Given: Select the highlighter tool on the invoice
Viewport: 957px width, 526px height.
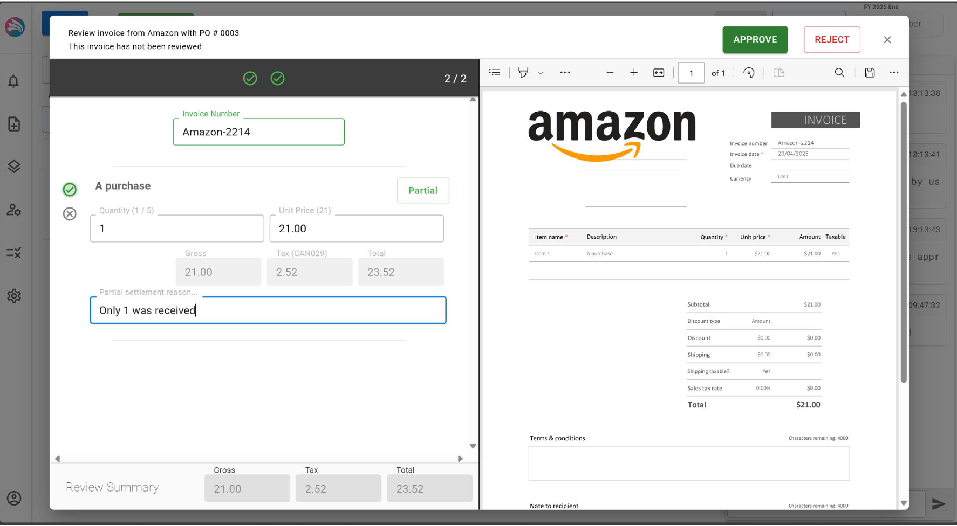Looking at the screenshot, I should [523, 72].
